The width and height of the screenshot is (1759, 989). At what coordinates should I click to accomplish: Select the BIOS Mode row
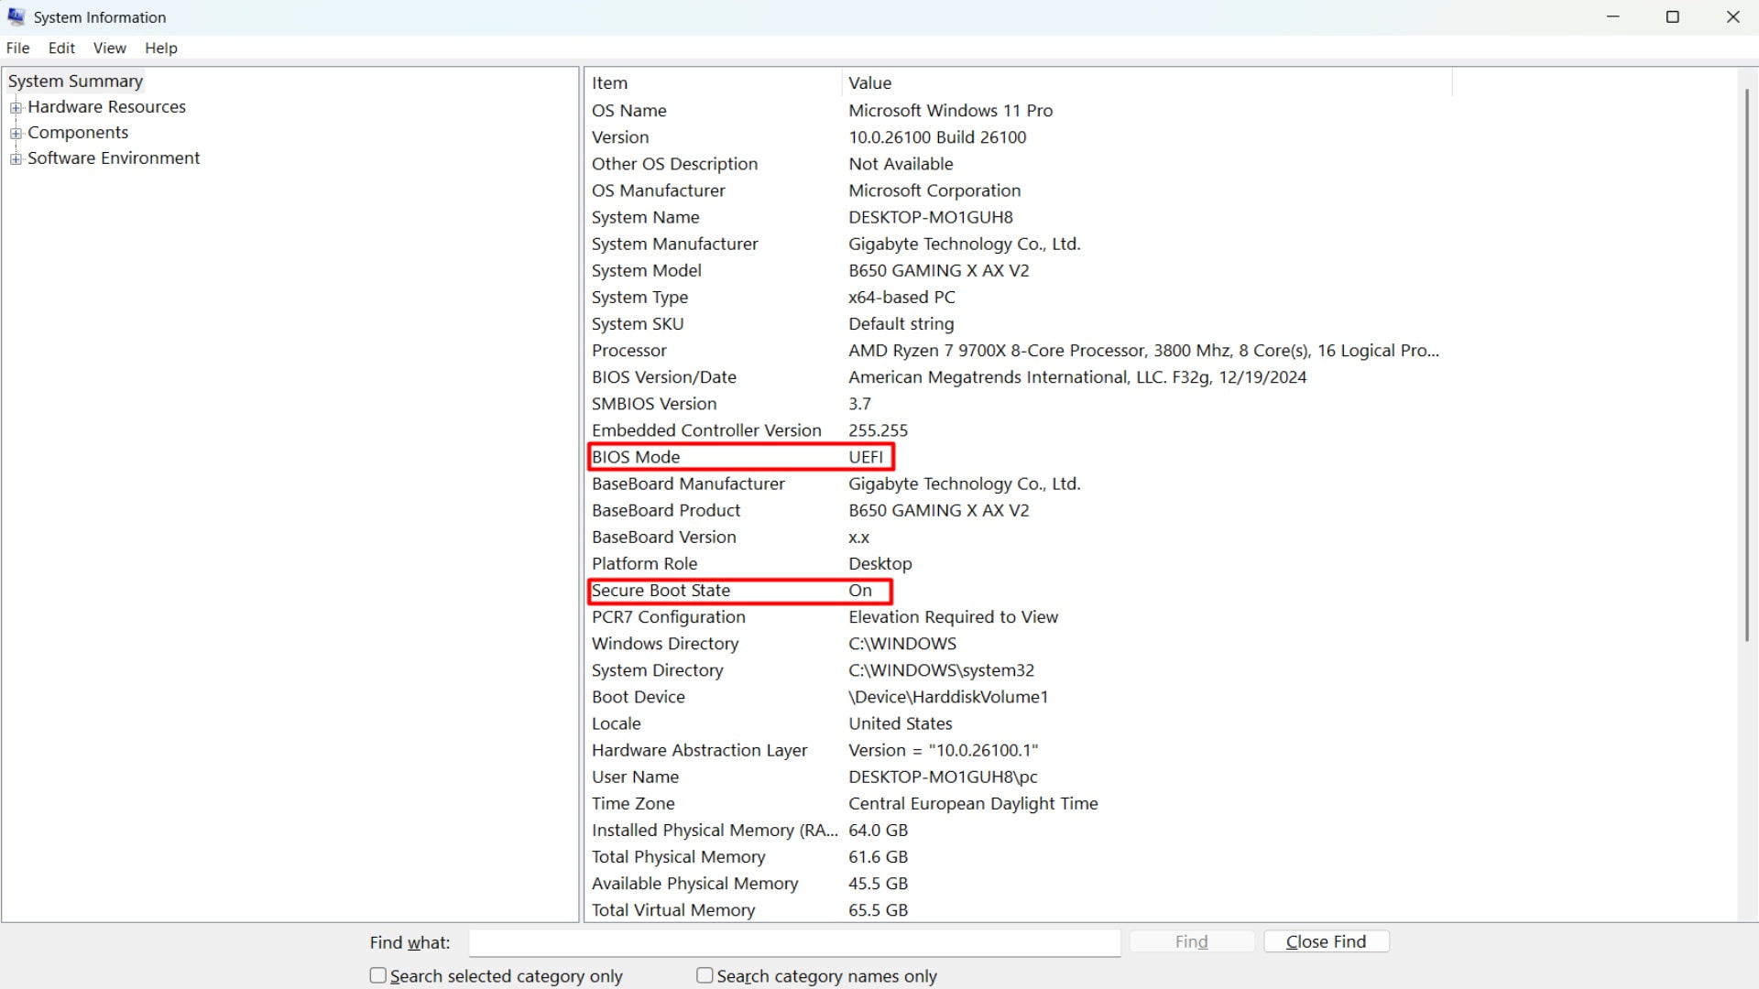pos(636,457)
